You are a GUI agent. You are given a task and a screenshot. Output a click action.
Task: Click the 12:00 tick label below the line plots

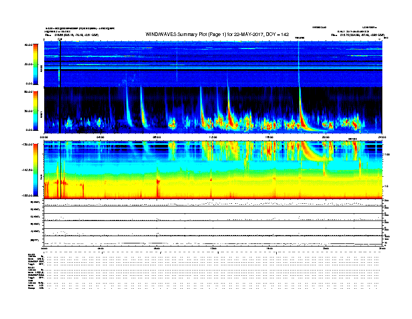[x=213, y=248]
